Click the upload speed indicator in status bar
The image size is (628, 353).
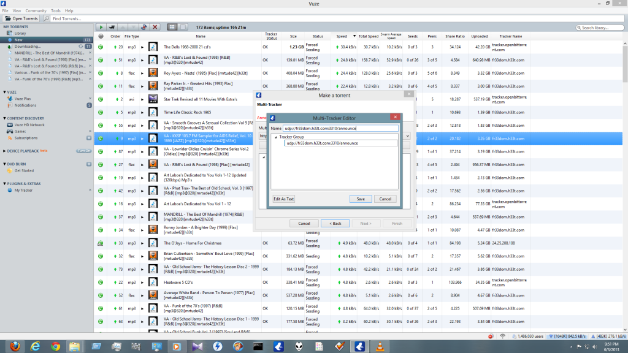click(x=608, y=336)
